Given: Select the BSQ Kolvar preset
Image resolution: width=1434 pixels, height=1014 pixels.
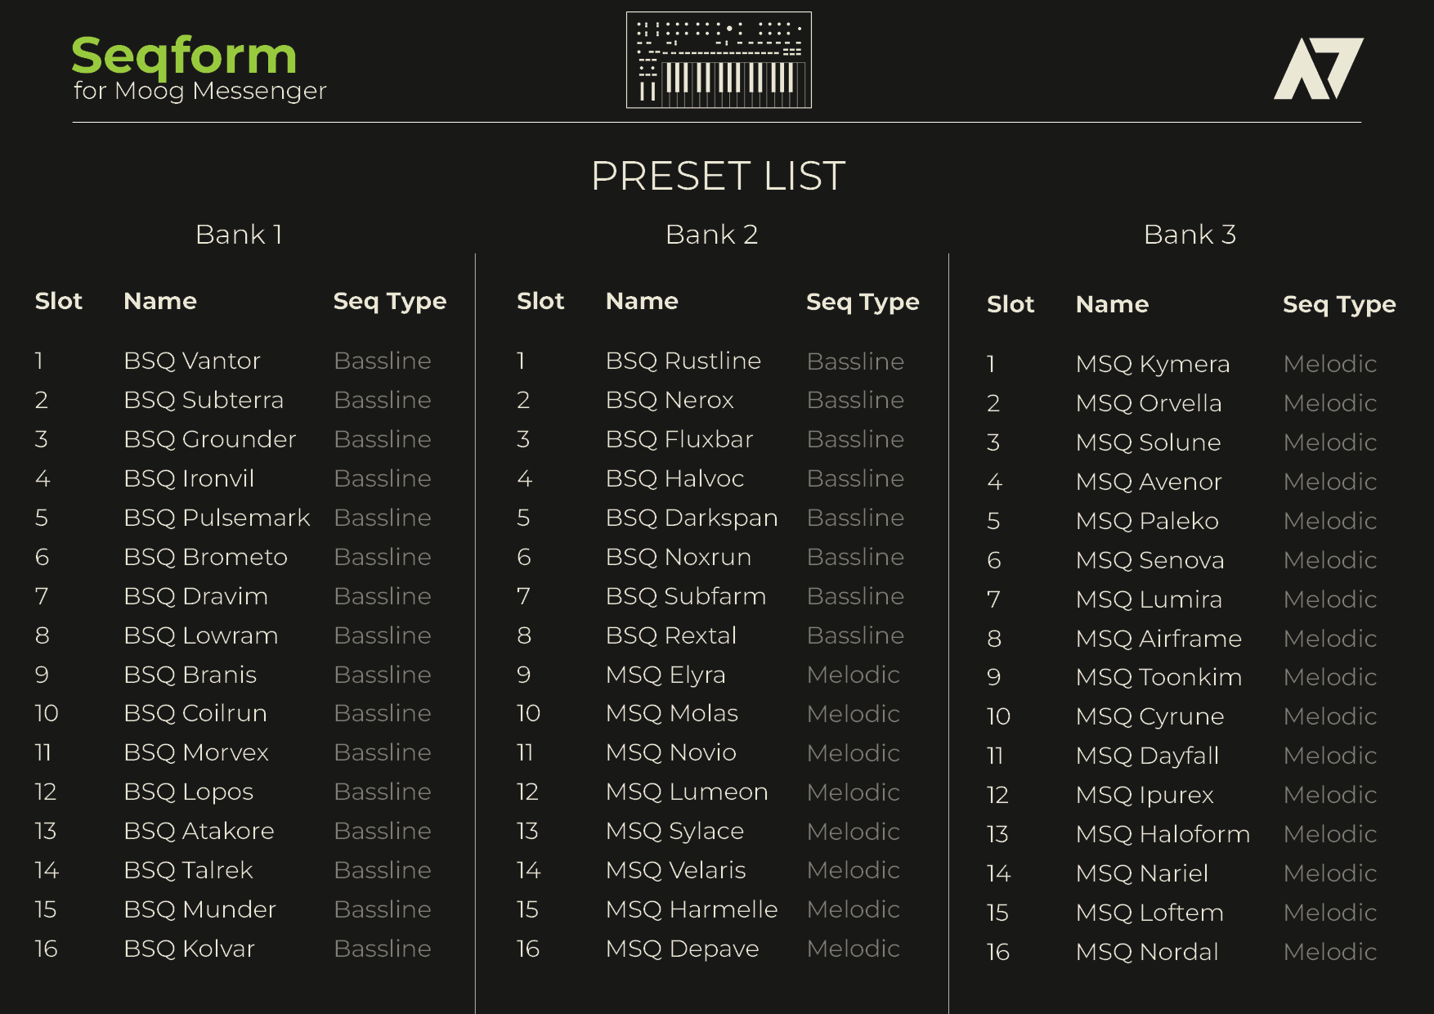Looking at the screenshot, I should [x=189, y=949].
